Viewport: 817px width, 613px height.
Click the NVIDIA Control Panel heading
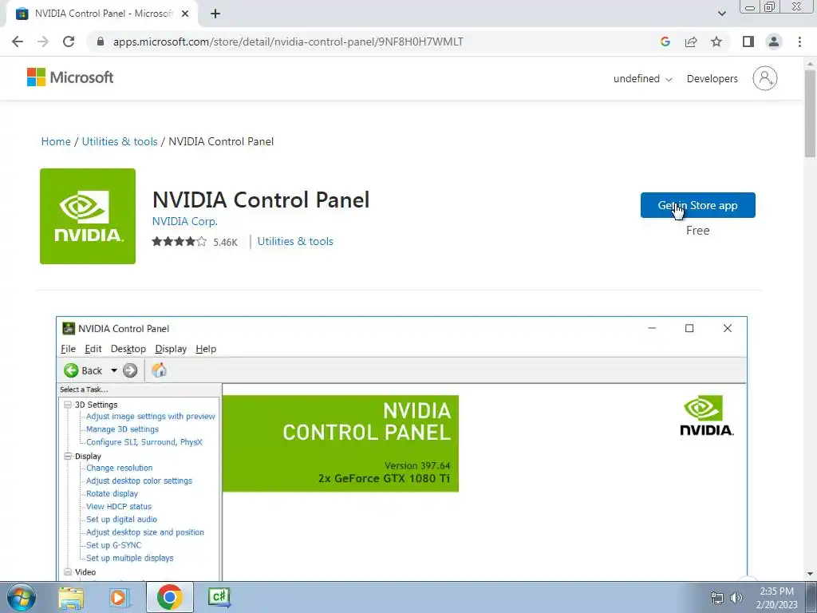(x=261, y=200)
